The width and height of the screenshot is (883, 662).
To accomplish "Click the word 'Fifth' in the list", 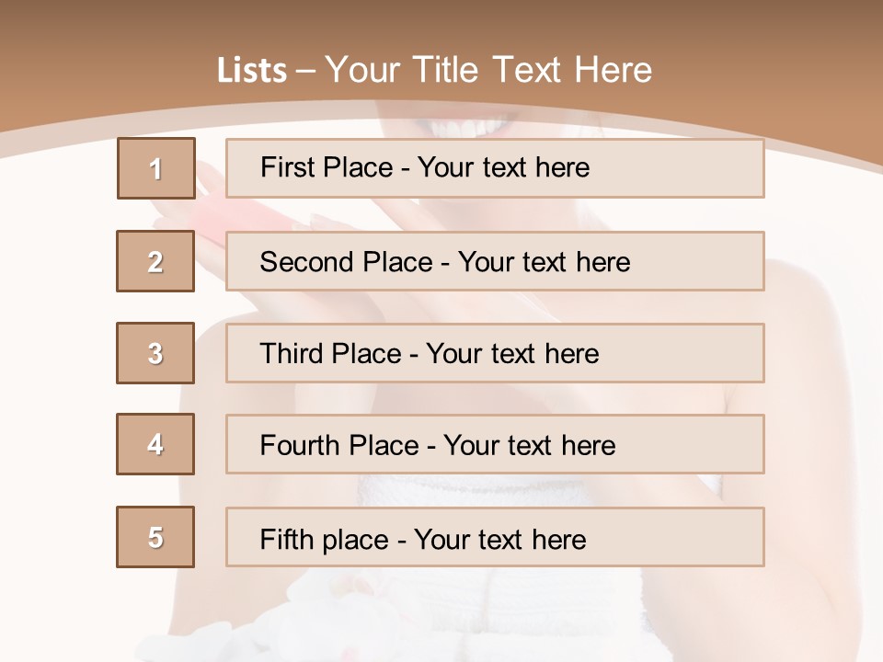I will (x=288, y=539).
